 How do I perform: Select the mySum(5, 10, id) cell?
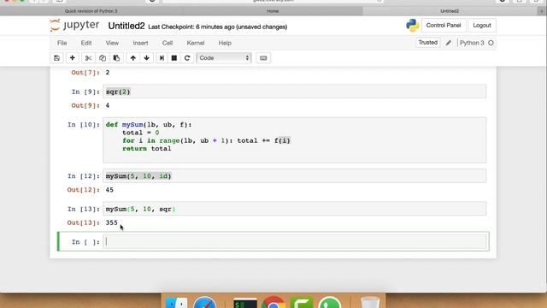[x=294, y=176]
